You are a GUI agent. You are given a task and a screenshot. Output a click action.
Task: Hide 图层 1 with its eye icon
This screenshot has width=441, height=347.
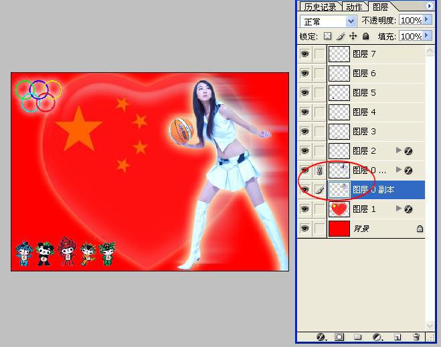[305, 209]
